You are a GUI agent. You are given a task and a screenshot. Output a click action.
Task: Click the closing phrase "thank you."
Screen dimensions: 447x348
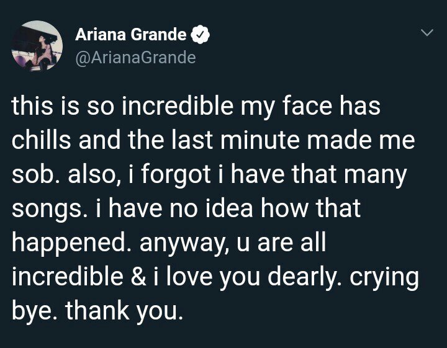click(x=124, y=311)
